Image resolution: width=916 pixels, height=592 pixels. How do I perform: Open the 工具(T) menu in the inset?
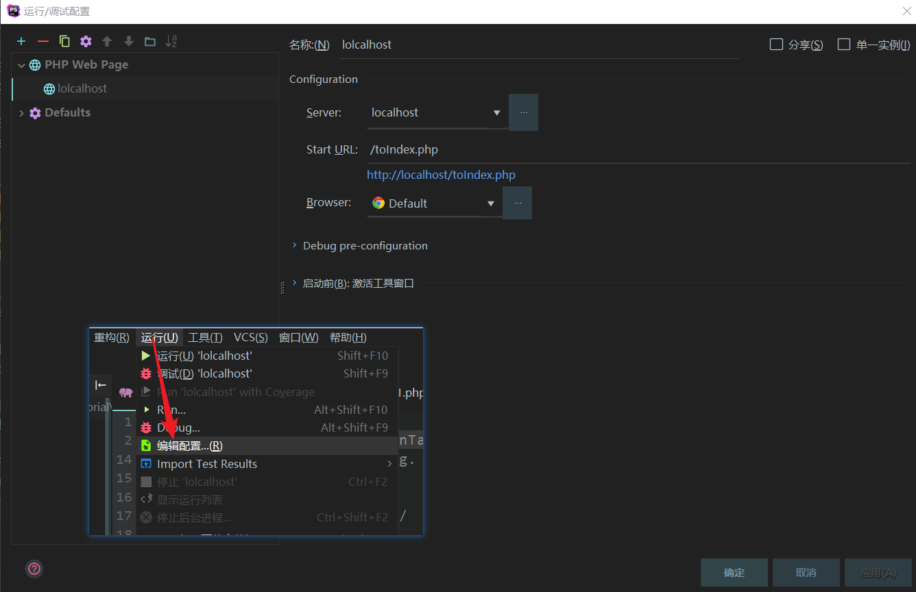coord(206,337)
